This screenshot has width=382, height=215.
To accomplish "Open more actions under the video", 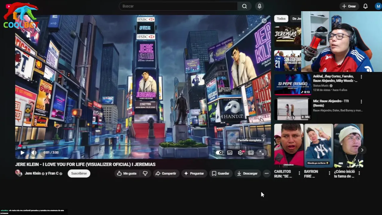I will (267, 173).
